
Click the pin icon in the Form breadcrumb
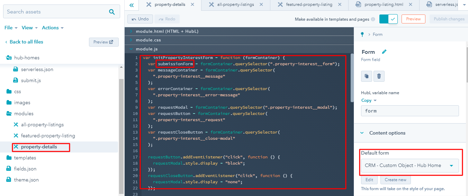362,35
